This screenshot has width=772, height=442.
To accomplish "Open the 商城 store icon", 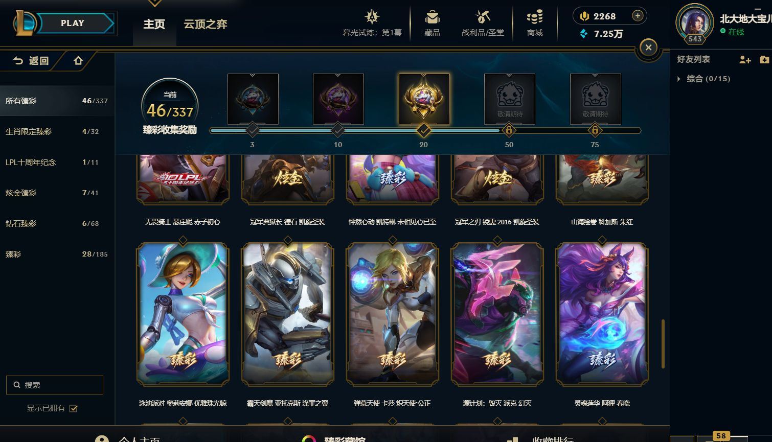I will click(535, 17).
